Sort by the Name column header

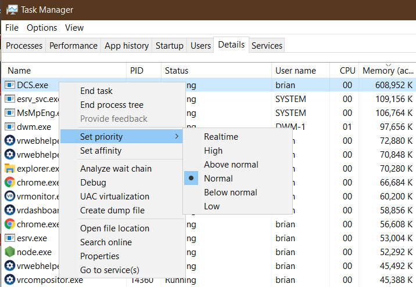(x=64, y=70)
